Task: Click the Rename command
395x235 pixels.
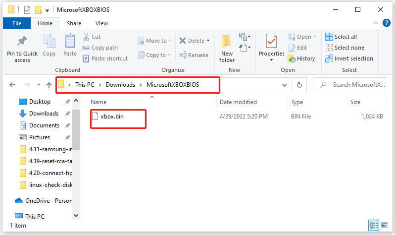Action: click(x=194, y=55)
